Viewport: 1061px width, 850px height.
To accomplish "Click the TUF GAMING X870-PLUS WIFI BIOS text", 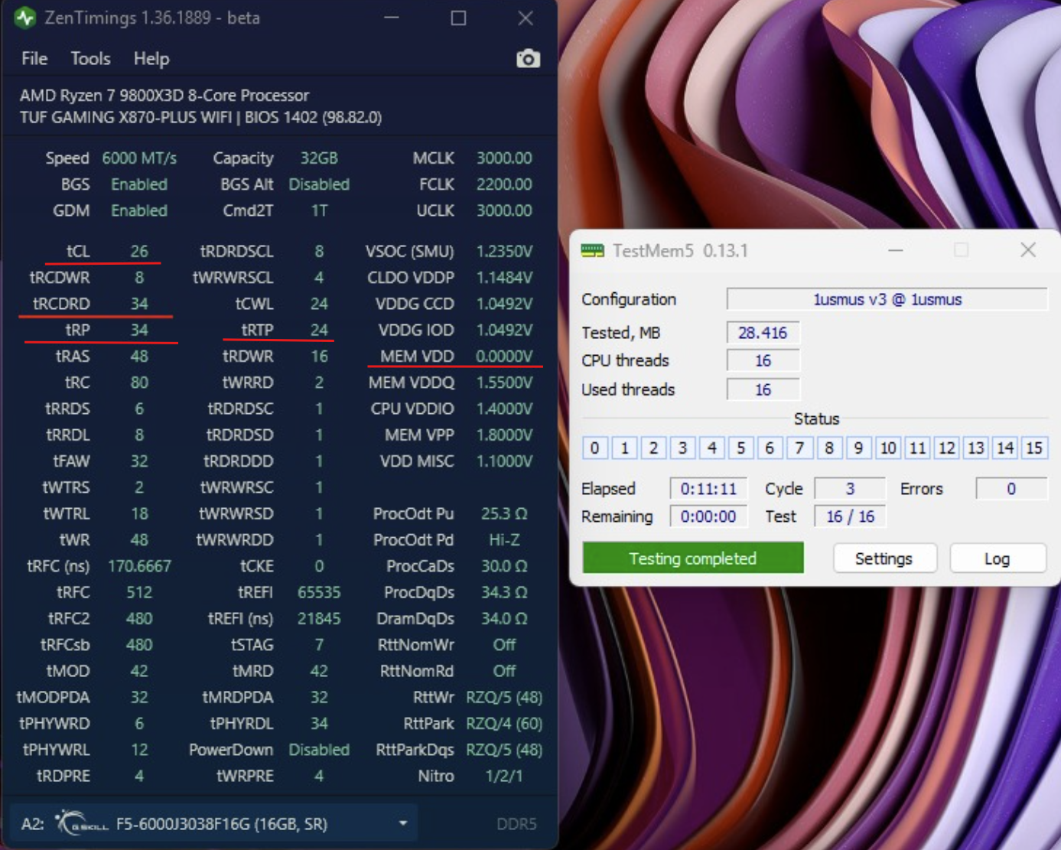I will (200, 117).
